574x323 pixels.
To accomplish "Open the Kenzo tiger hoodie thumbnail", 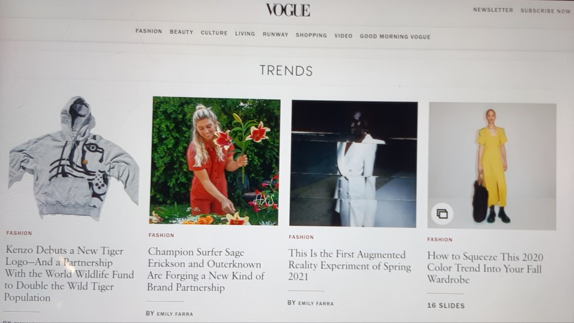I will 74,158.
